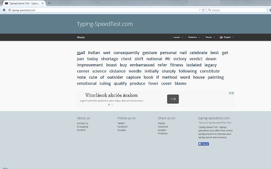Viewport: 271px width, 169px height.
Task: Close the advertisement with X icon
Action: (x=232, y=93)
